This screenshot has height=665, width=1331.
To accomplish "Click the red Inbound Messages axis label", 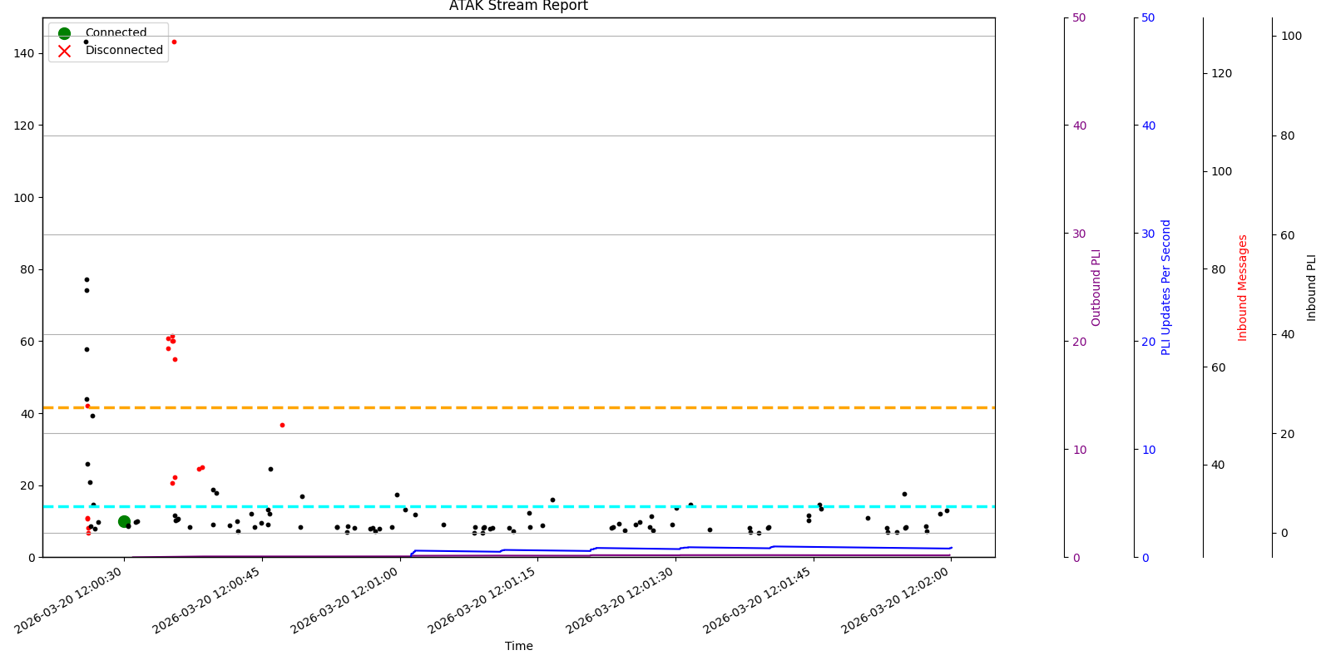I will (1243, 288).
